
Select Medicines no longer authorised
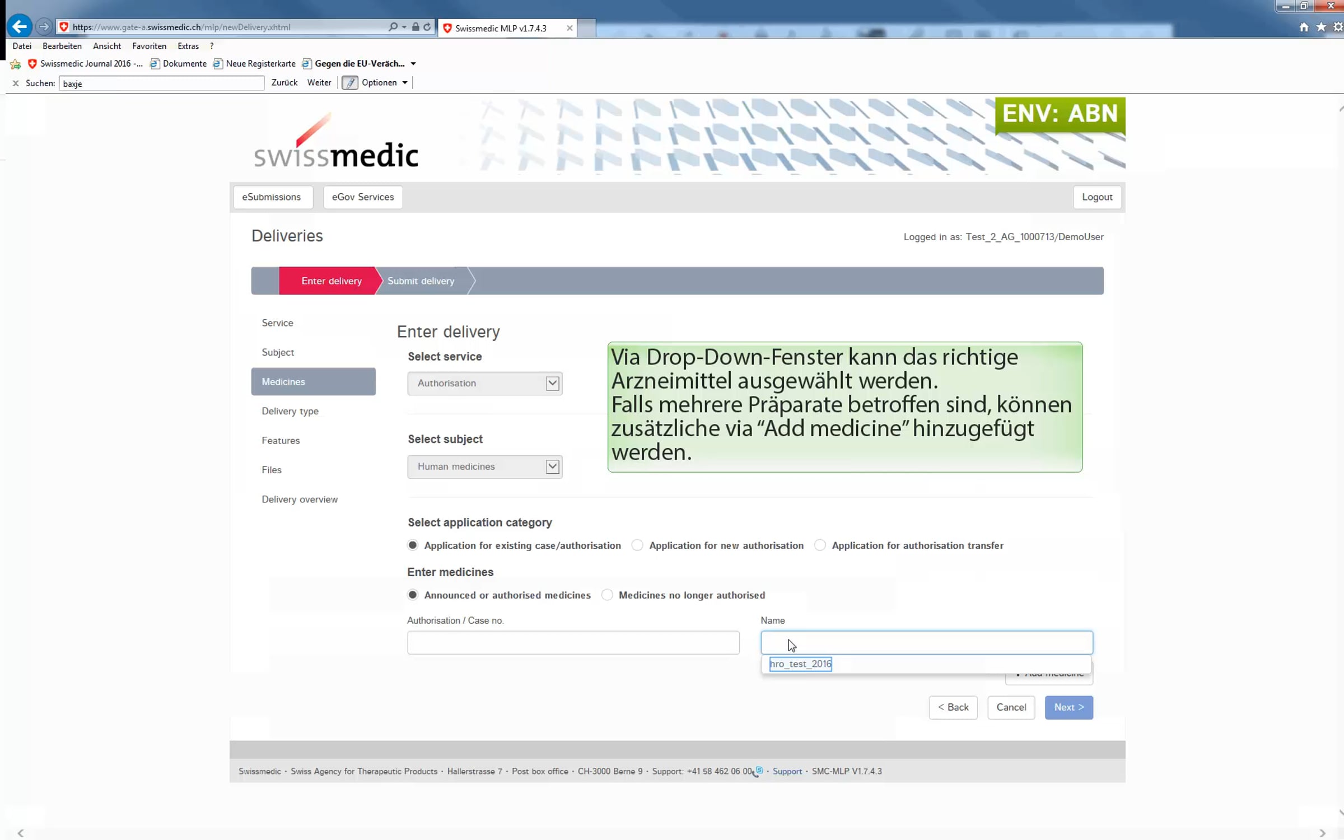pos(607,595)
